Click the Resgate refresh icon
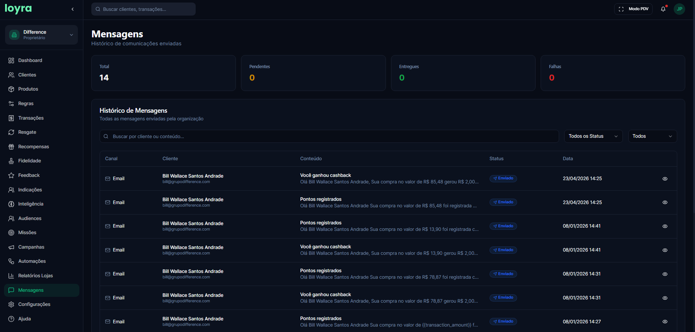 [11, 132]
